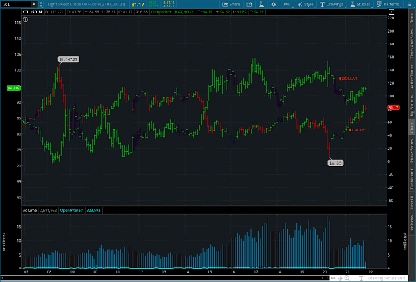Select the Chart sidebar tab
The image size is (416, 282).
[x=412, y=127]
